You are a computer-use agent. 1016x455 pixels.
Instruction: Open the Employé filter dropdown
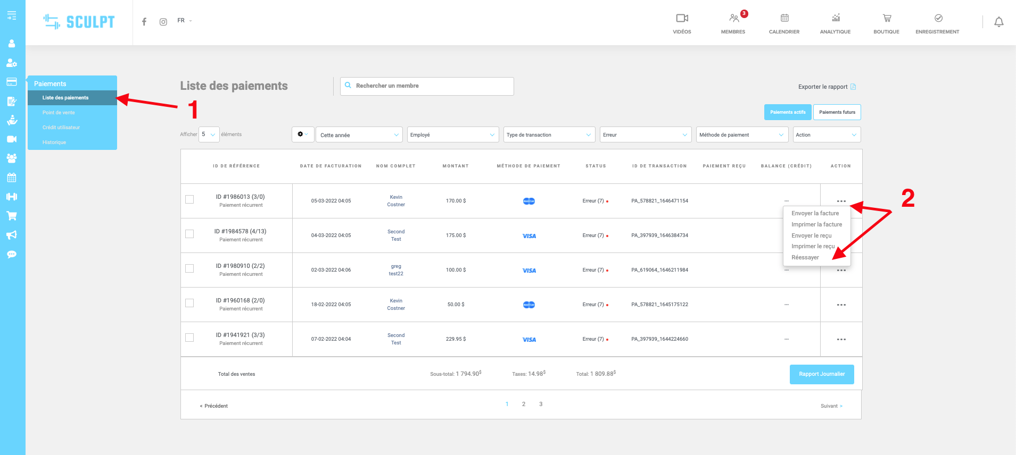click(x=453, y=134)
